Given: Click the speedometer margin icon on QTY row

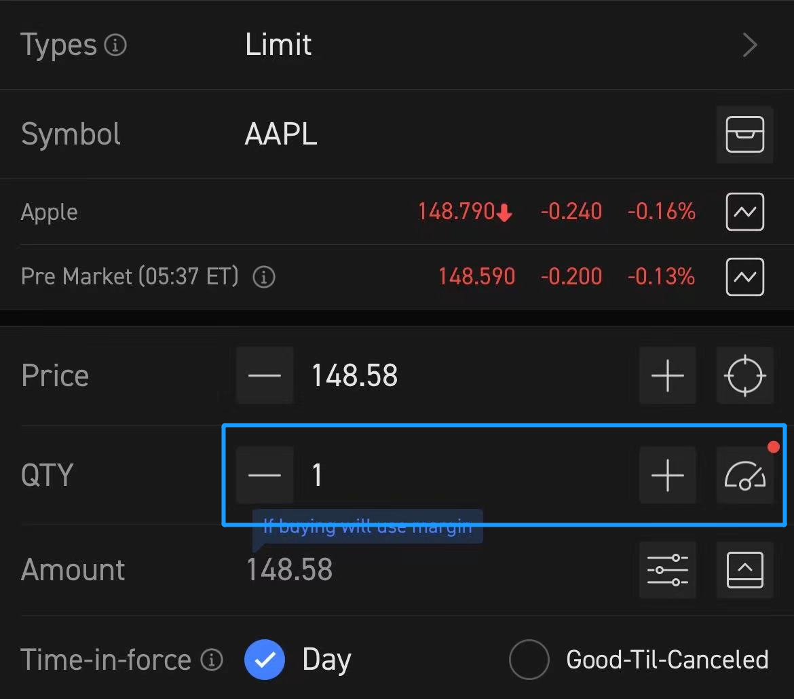Looking at the screenshot, I should coord(744,475).
